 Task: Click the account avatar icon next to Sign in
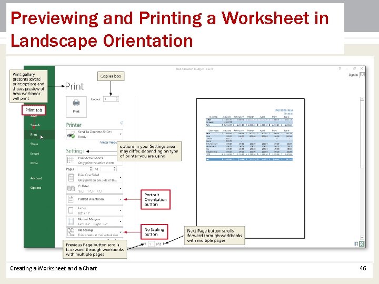click(362, 75)
